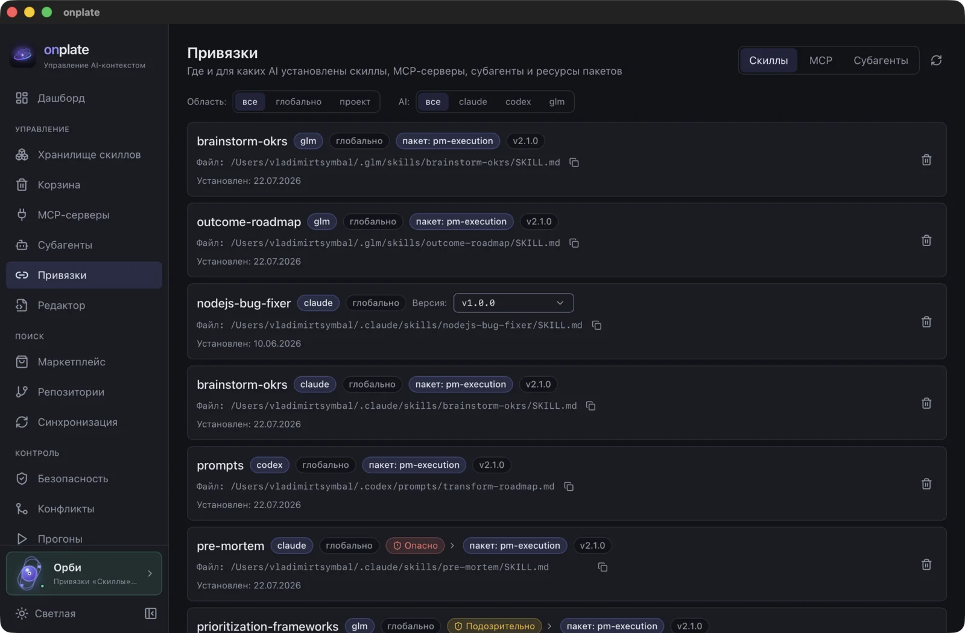Click the macOS green fullscreen button
965x633 pixels.
46,12
